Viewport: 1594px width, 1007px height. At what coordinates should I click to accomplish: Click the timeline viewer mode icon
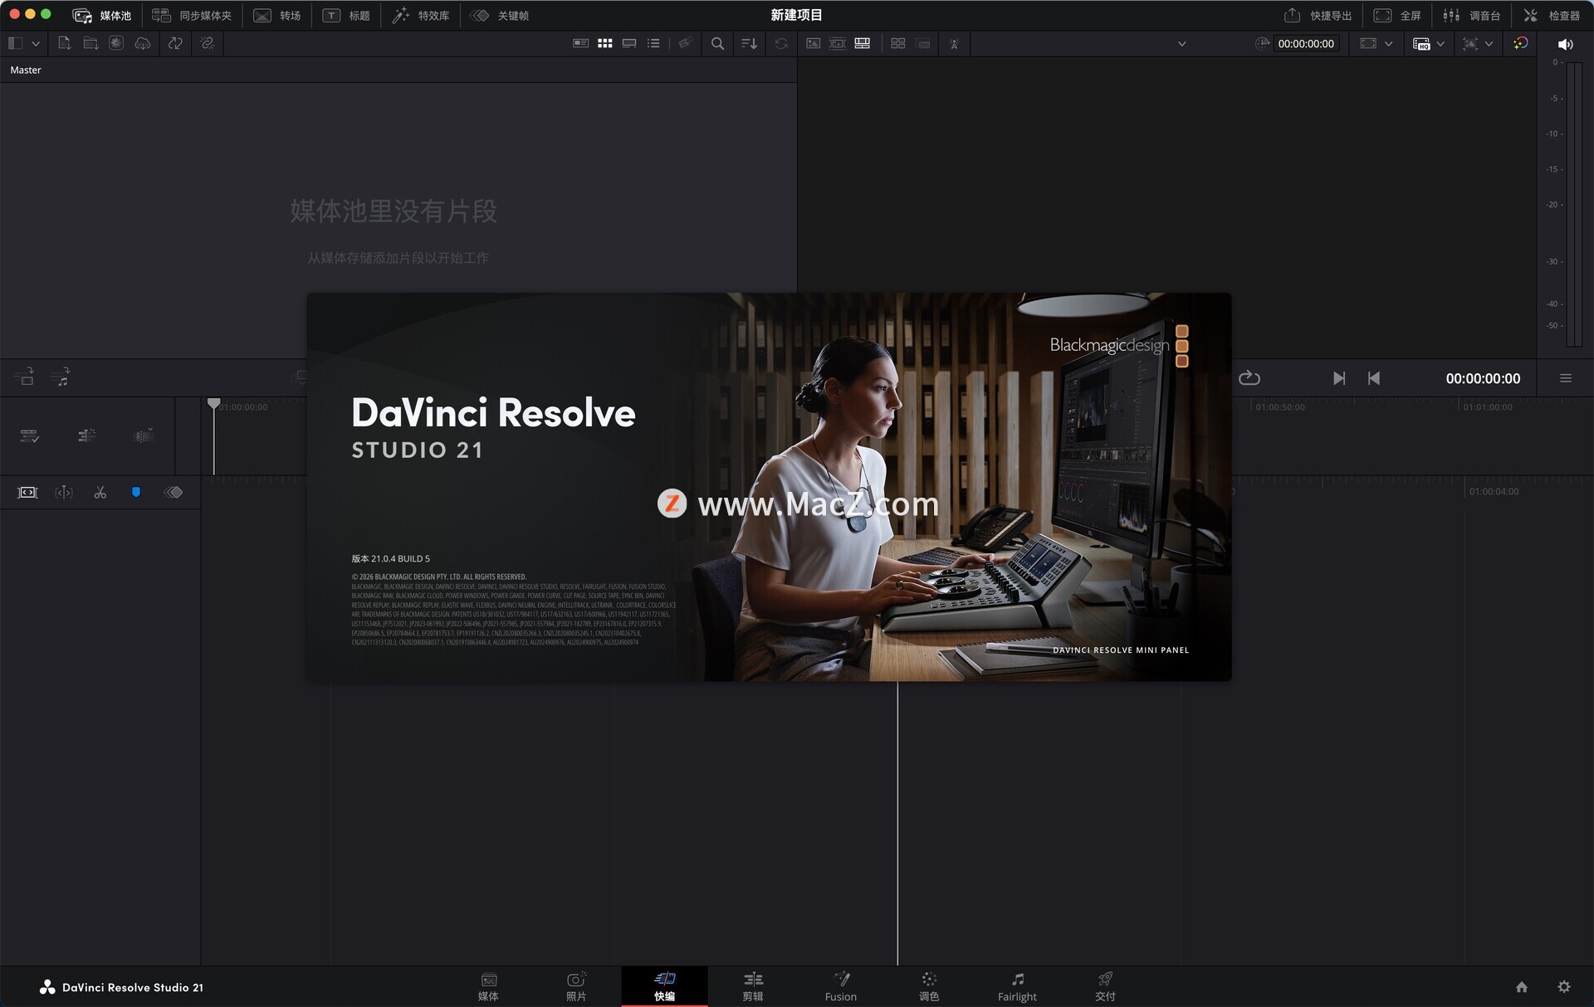click(x=863, y=43)
